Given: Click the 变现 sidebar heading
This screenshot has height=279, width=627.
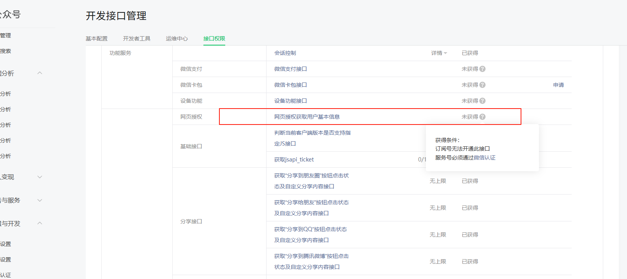Looking at the screenshot, I should (x=7, y=177).
